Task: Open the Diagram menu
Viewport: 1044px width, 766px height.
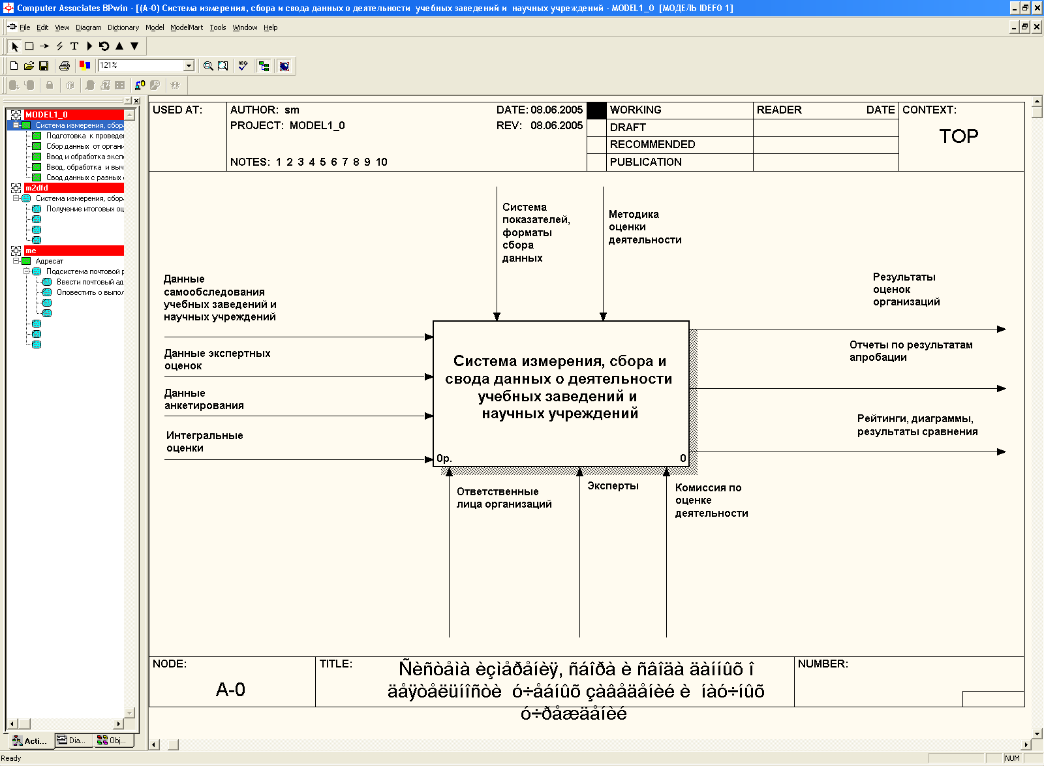Action: click(x=89, y=27)
